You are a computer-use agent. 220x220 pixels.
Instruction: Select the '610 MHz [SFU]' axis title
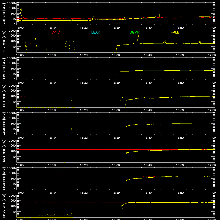click(x=4, y=68)
